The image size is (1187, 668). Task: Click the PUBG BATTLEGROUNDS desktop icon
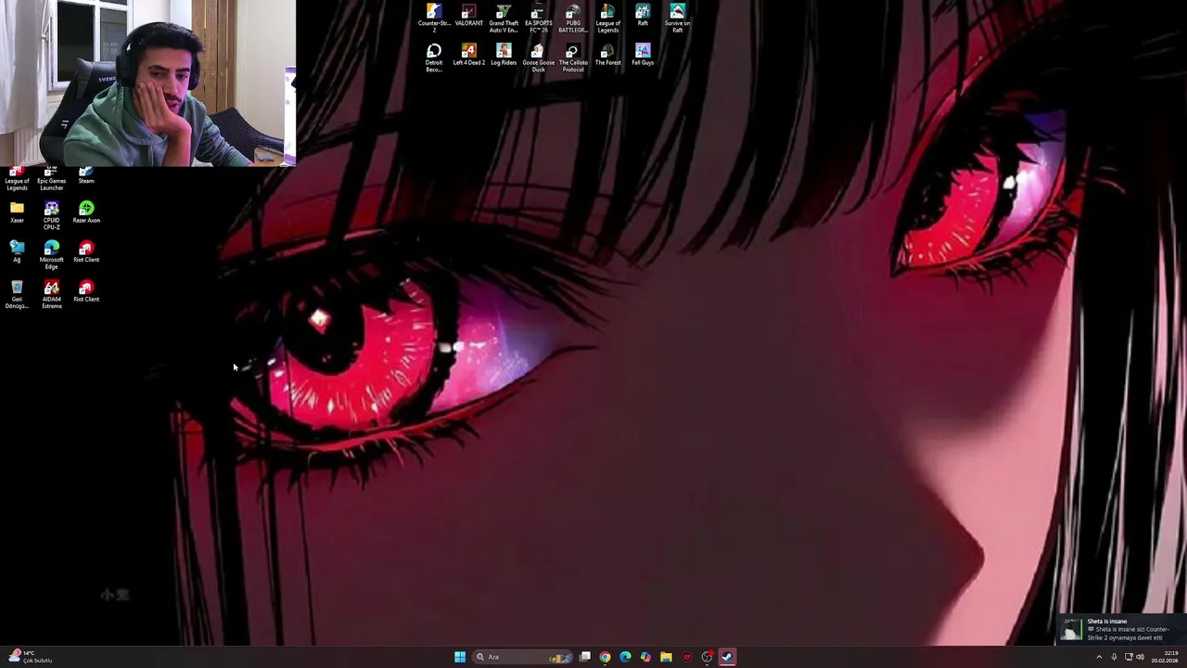573,19
